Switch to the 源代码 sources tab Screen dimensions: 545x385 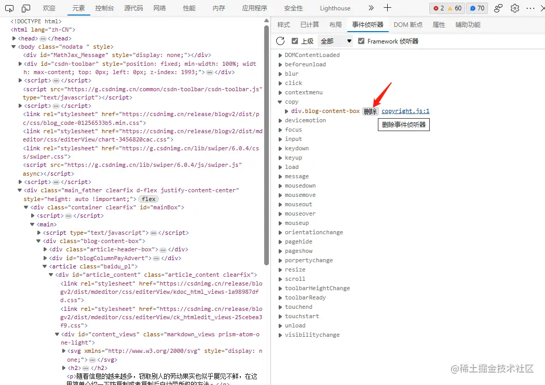tap(133, 8)
